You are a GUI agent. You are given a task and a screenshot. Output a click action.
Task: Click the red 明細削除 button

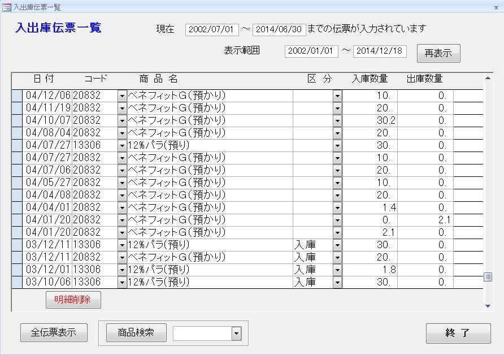point(73,300)
